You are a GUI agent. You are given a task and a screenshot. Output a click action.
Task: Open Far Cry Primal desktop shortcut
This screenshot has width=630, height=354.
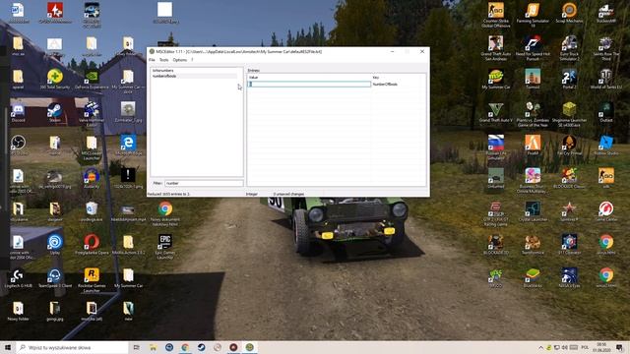coord(569,145)
